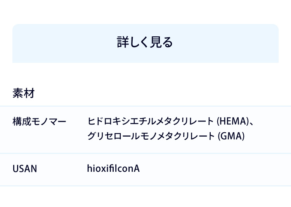Select the 素材 section heading
The width and height of the screenshot is (291, 207).
[x=24, y=93]
